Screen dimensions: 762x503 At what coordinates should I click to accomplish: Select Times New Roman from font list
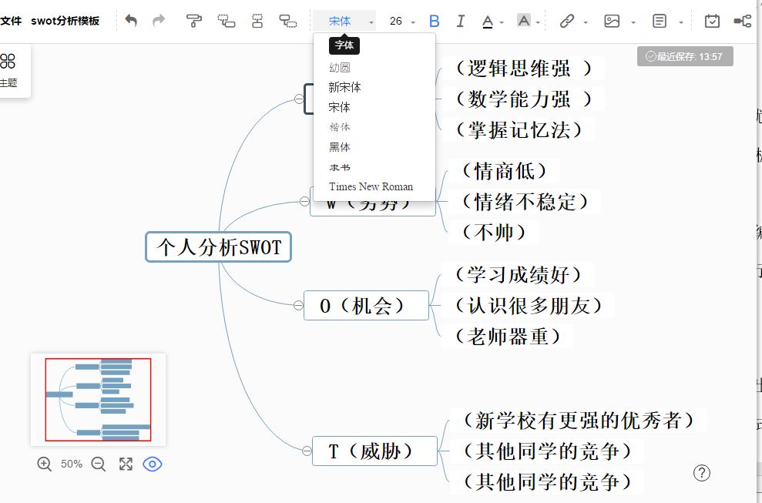tap(371, 186)
